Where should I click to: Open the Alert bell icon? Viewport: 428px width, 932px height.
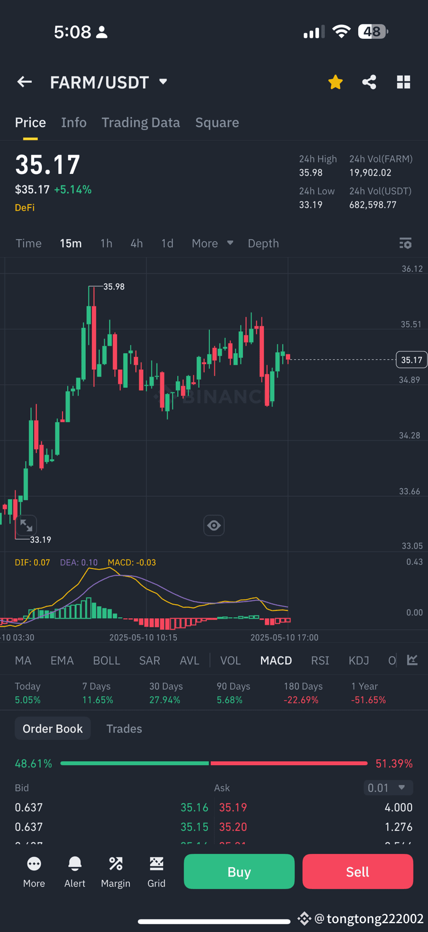tap(75, 871)
